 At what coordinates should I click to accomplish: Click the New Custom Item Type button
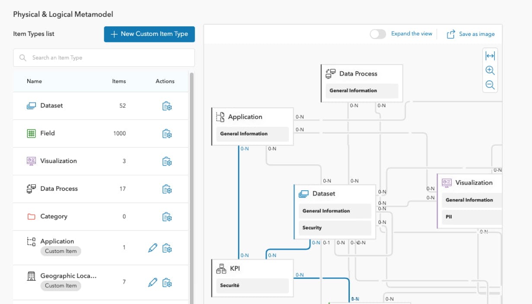click(x=149, y=34)
